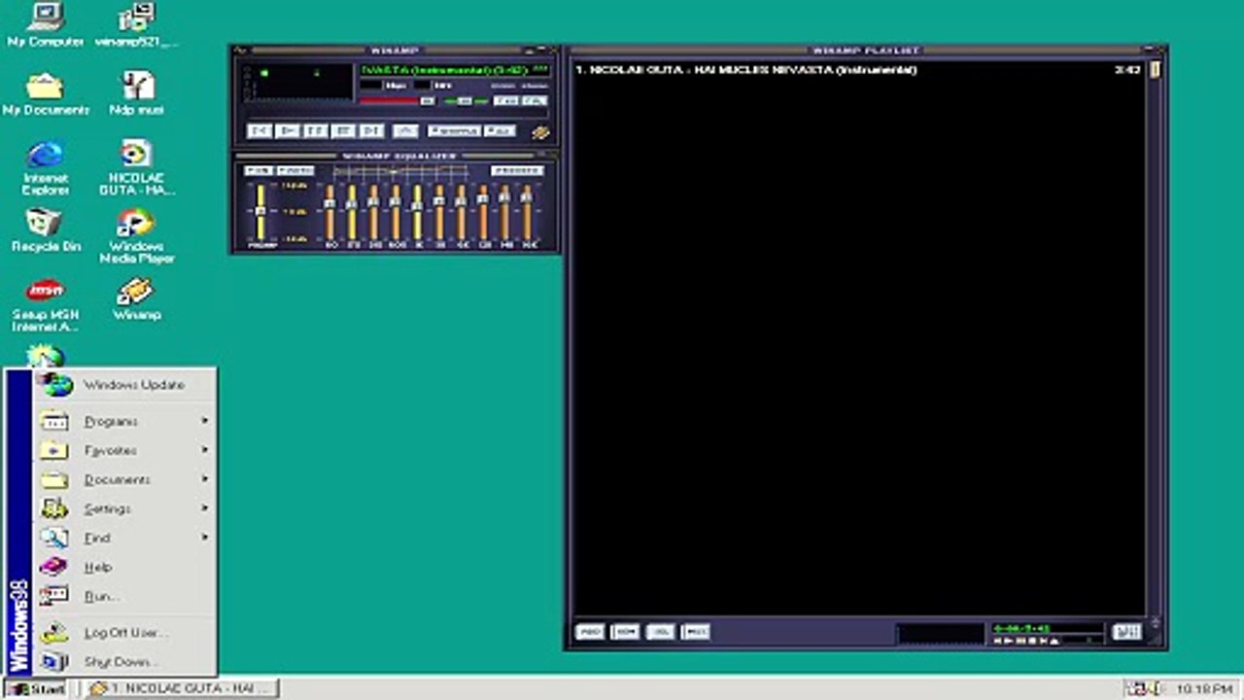The height and width of the screenshot is (700, 1244).
Task: Click the equalizer Preamp slider
Action: pos(260,211)
